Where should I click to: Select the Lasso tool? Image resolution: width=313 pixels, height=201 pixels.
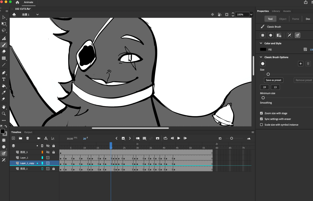(x=4, y=31)
